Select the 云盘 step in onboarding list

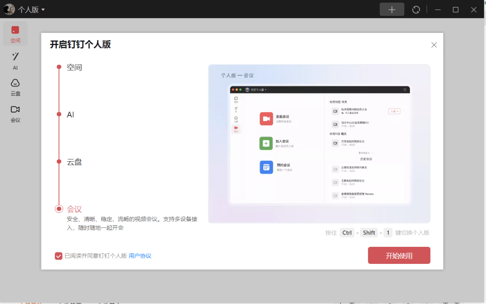coord(74,162)
